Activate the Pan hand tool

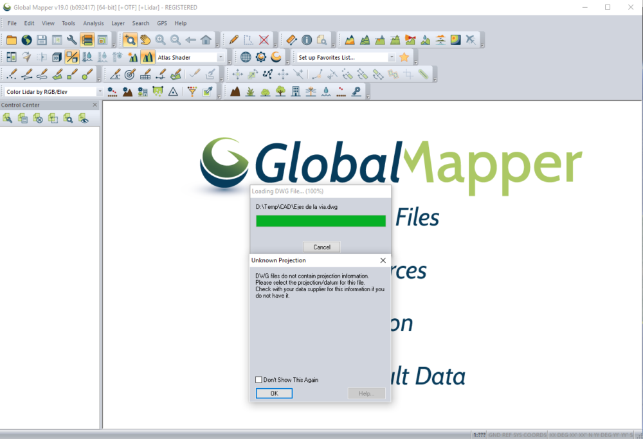144,39
